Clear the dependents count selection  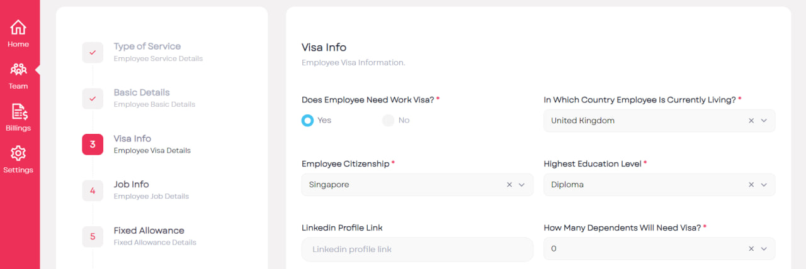pos(751,249)
